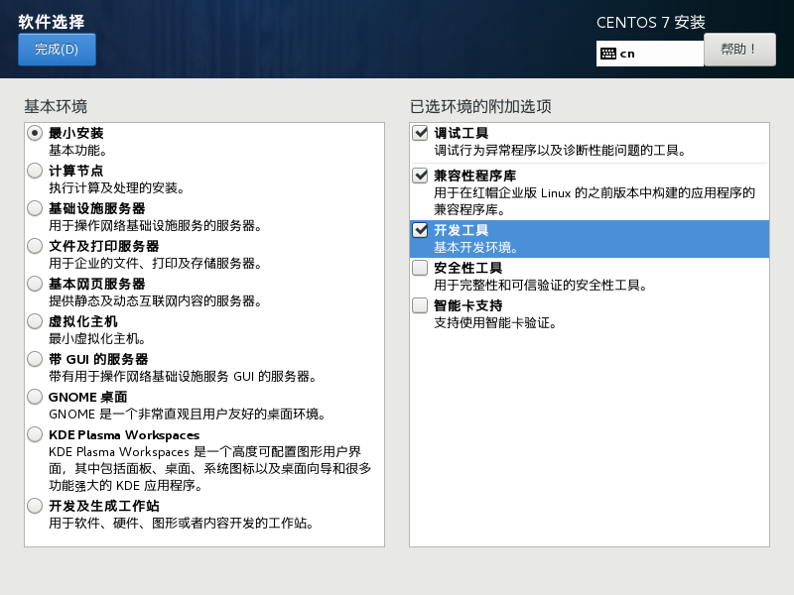This screenshot has width=794, height=595.
Task: Pick the 虚拟化主机 radio option
Action: pyautogui.click(x=35, y=321)
